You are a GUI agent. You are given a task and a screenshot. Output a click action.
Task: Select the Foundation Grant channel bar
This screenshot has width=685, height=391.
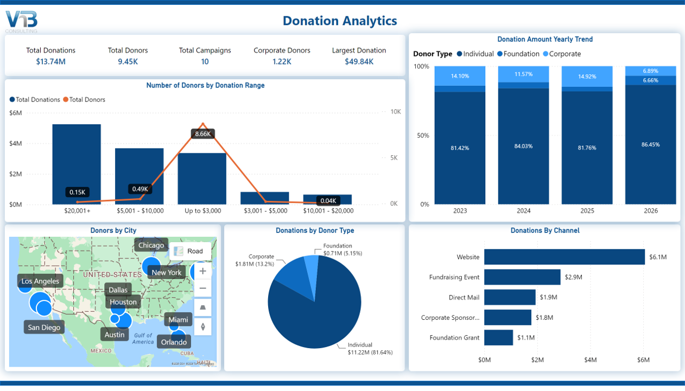498,337
